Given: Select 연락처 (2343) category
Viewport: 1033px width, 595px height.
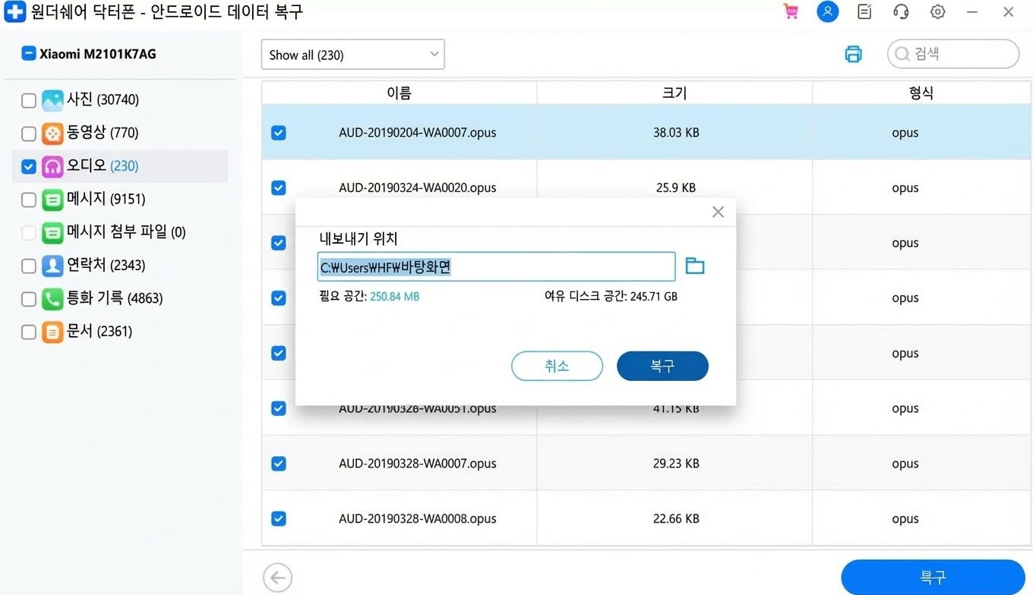Looking at the screenshot, I should (106, 265).
